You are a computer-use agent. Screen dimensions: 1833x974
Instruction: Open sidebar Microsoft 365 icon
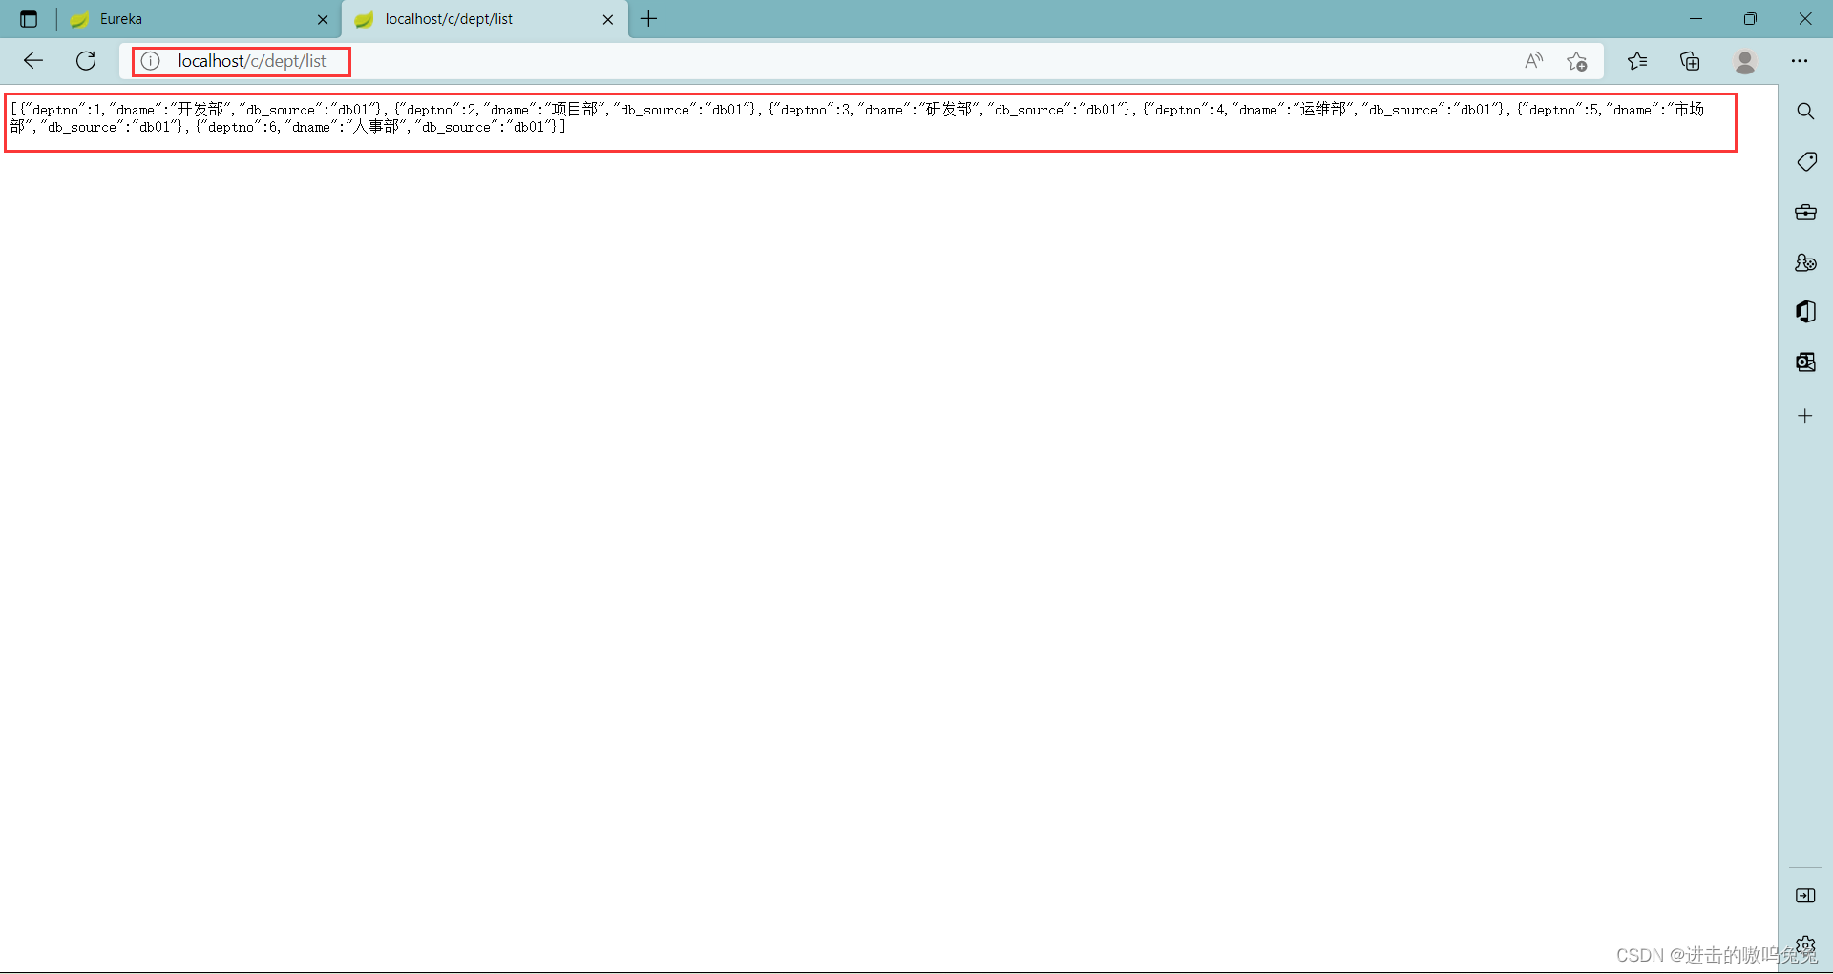(x=1805, y=312)
